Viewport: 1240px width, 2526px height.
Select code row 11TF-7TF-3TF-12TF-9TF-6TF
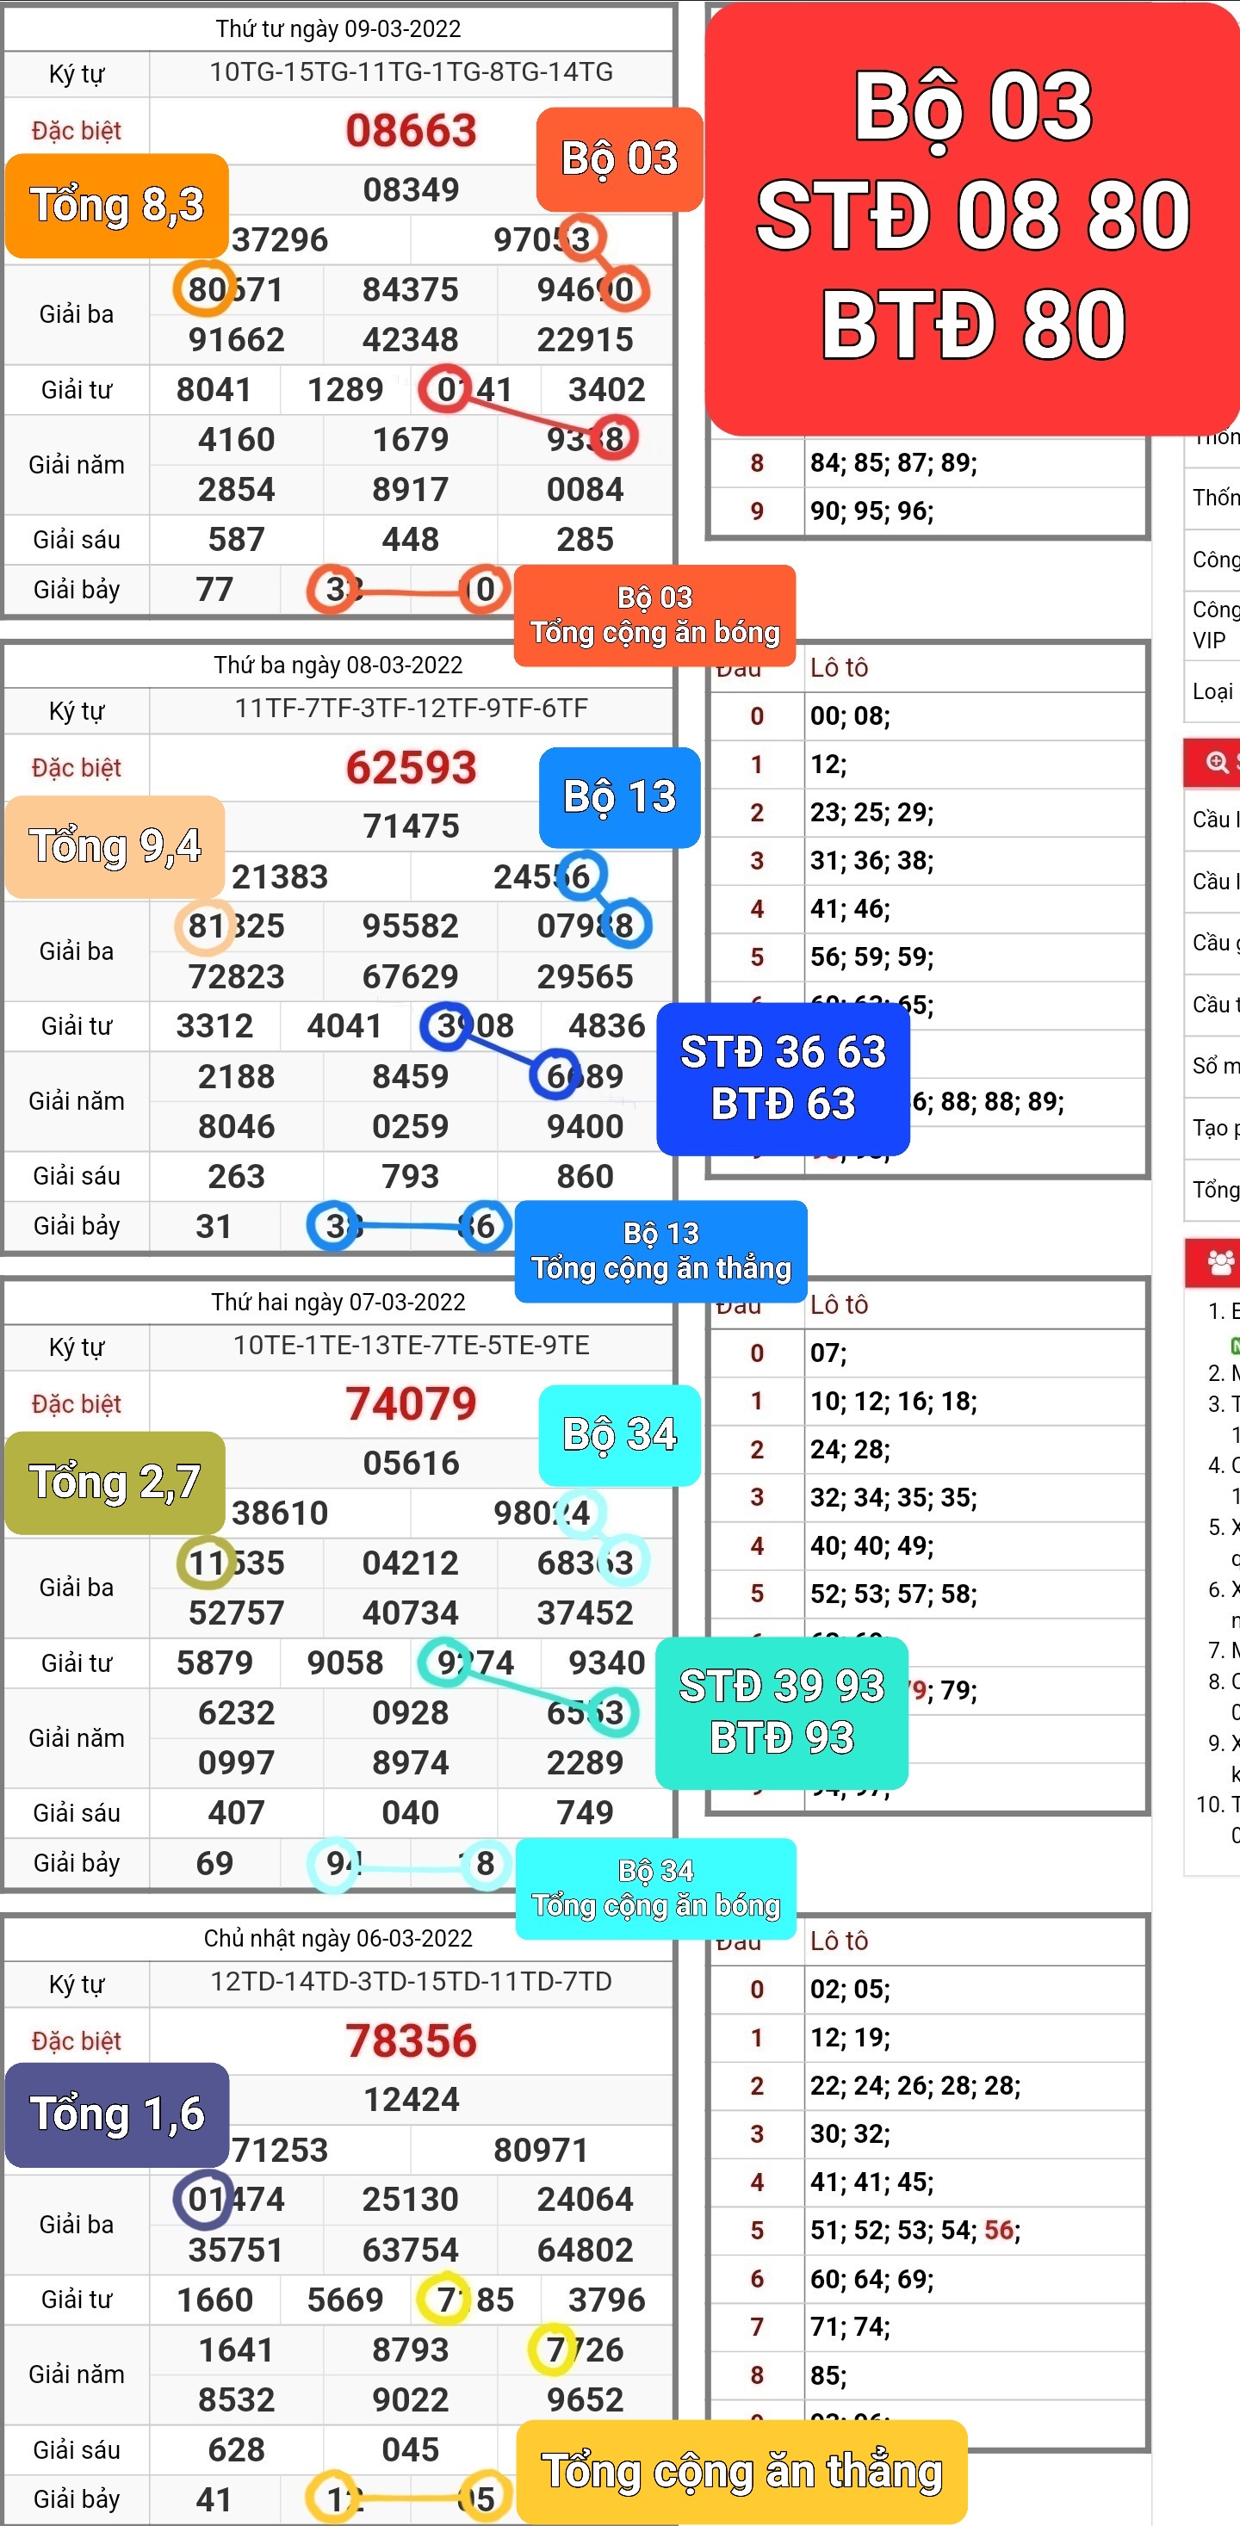pyautogui.click(x=411, y=709)
